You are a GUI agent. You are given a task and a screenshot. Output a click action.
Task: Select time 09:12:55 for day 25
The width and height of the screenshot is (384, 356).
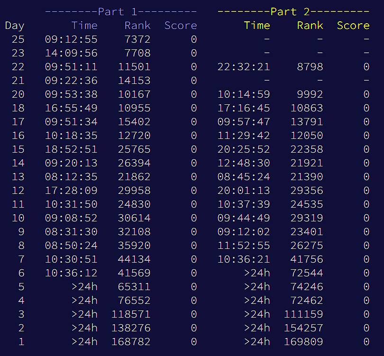(71, 39)
